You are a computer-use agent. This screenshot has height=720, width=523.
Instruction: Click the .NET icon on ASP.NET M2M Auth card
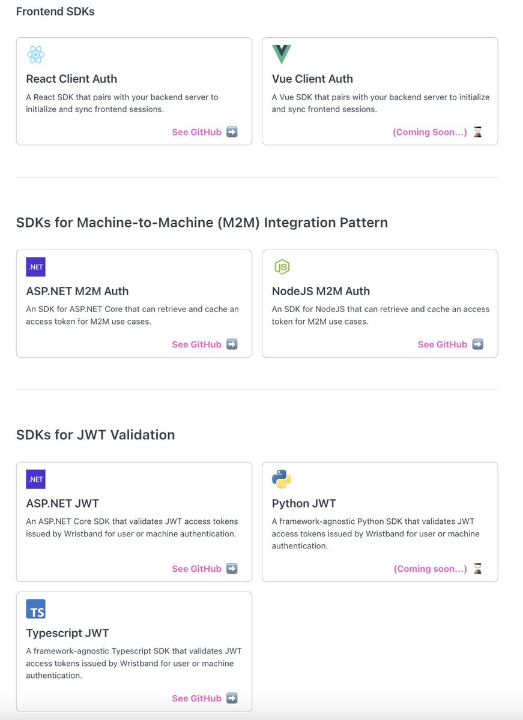pos(35,267)
